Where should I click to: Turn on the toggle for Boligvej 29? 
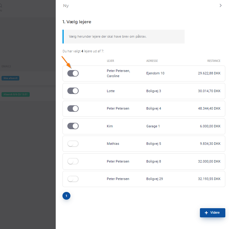point(73,179)
